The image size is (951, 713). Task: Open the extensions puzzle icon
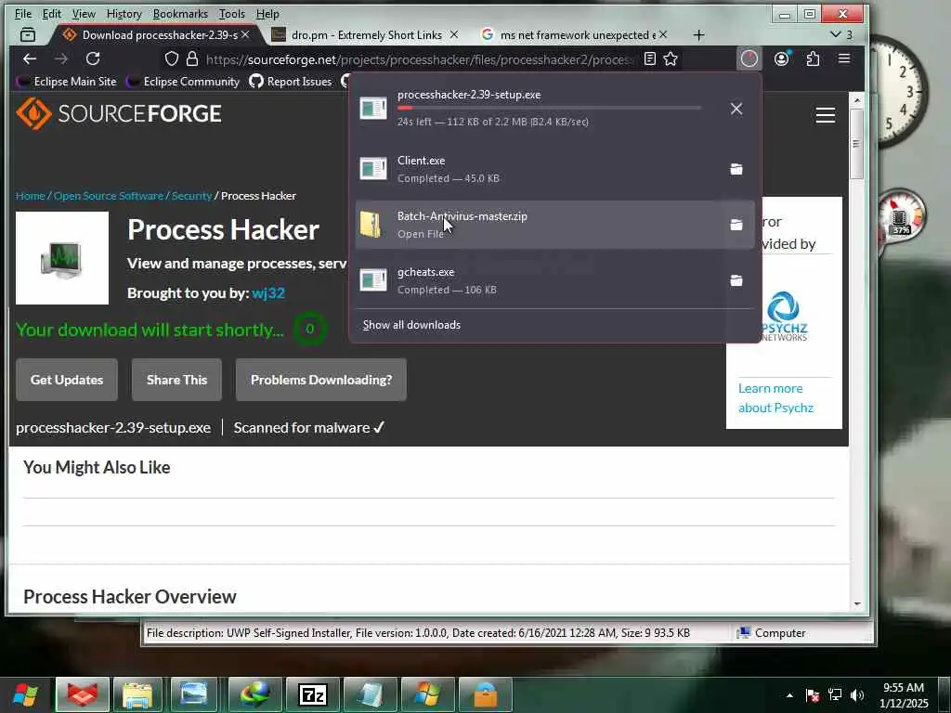(813, 58)
